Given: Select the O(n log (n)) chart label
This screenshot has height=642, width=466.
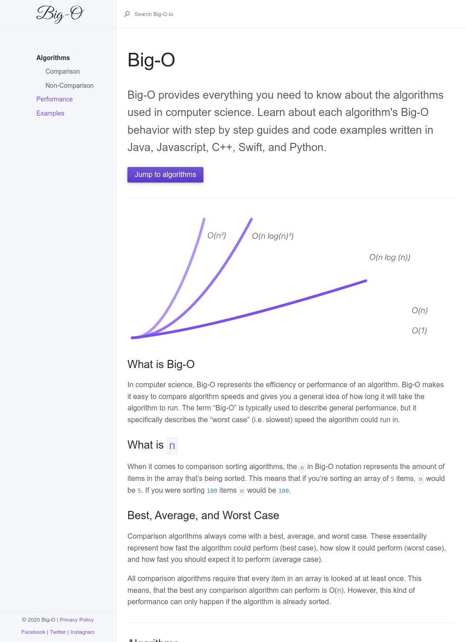Looking at the screenshot, I should [390, 258].
